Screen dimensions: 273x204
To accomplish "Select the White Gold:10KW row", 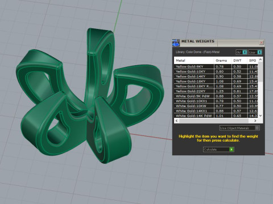I will (216, 106).
